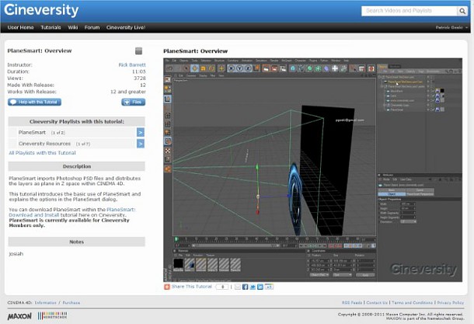
Task: Switch to Objects tab in object manager
Action: [383, 66]
